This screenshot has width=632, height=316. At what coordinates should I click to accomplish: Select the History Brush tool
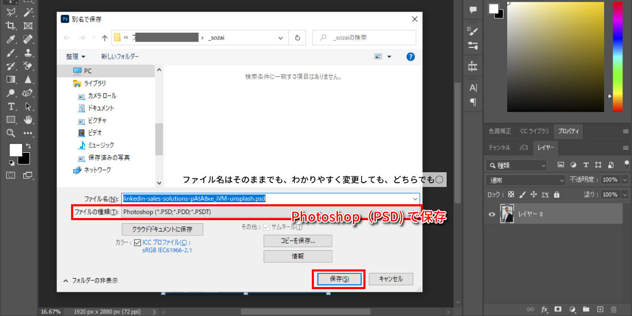(10, 66)
